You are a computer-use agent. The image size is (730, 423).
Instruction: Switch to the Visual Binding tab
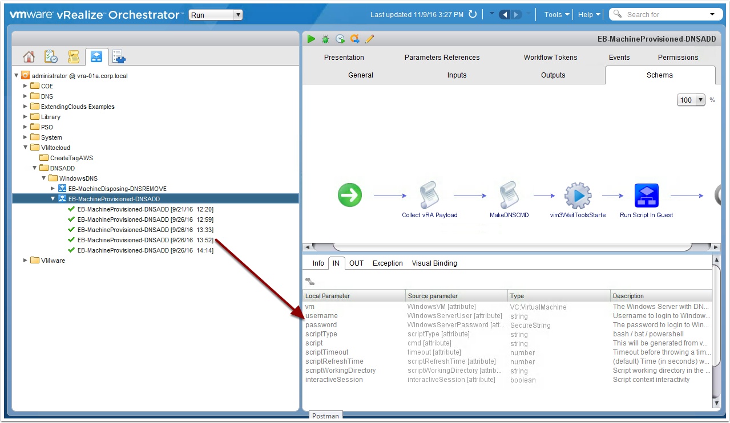click(434, 263)
